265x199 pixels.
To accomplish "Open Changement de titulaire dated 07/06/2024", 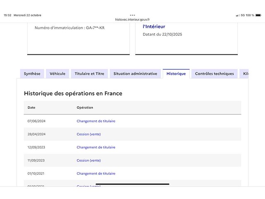I will pos(96,121).
